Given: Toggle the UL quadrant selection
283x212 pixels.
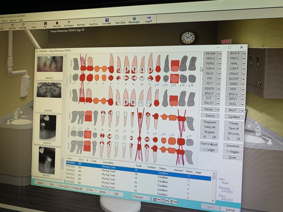Looking at the screenshot, I should click(x=205, y=137).
